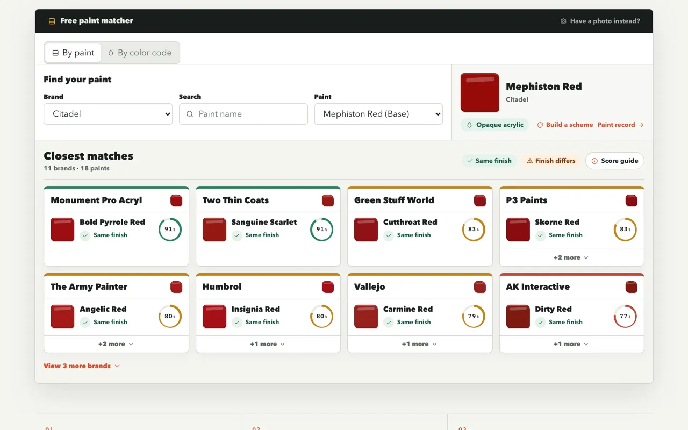Screen dimensions: 688x430
Task: Click the Sanguine Scarlet paint swatch
Action: pos(214,230)
